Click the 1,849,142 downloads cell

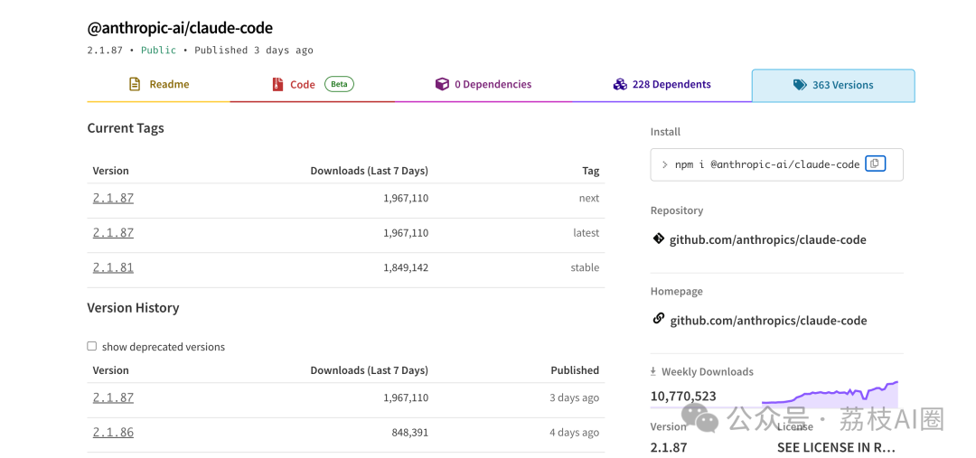pos(406,267)
